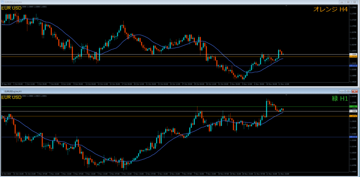Image resolution: width=360 pixels, height=177 pixels.
Task: Select the EUR USD label on H4 chart
Action: pos(11,8)
